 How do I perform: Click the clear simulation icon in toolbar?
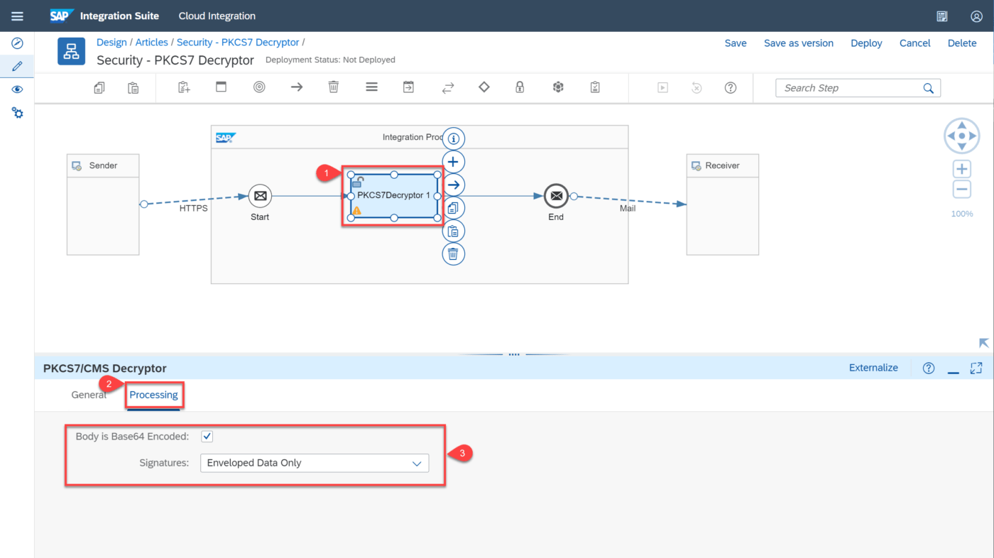click(x=697, y=87)
